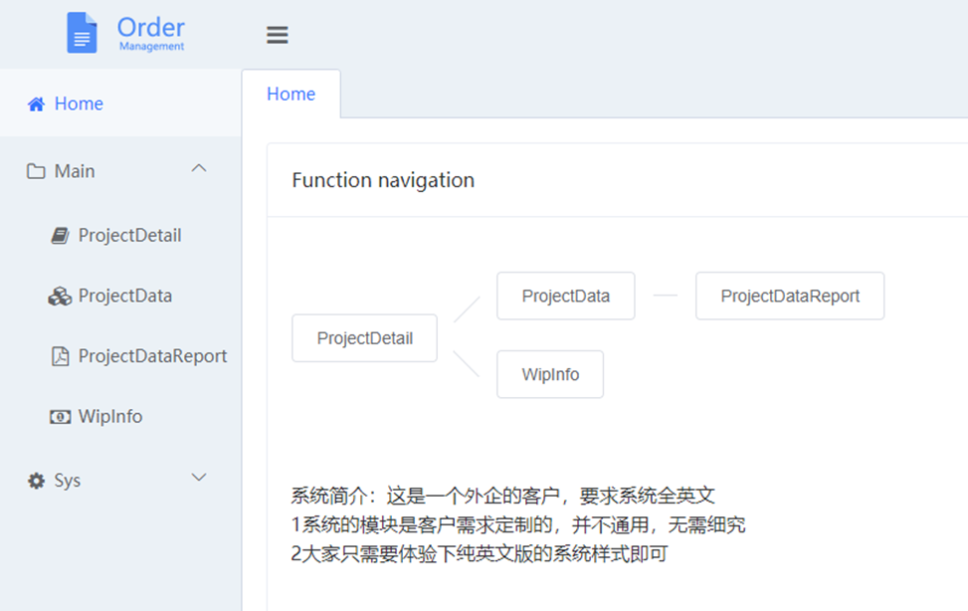Click the ProjectDetail navigation box
Image resolution: width=968 pixels, height=611 pixels.
point(365,338)
